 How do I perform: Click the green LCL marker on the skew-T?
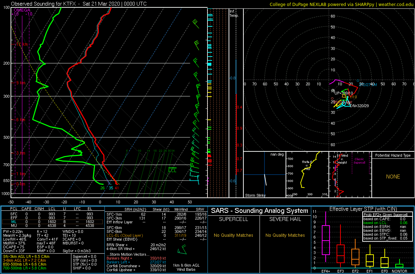click(173, 171)
